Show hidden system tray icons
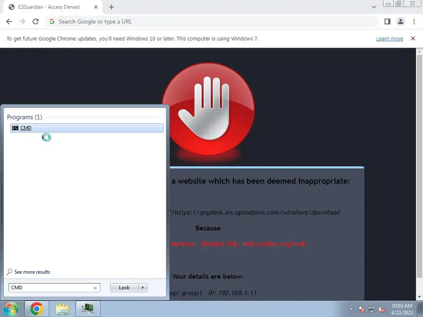This screenshot has width=423, height=317. [351, 309]
